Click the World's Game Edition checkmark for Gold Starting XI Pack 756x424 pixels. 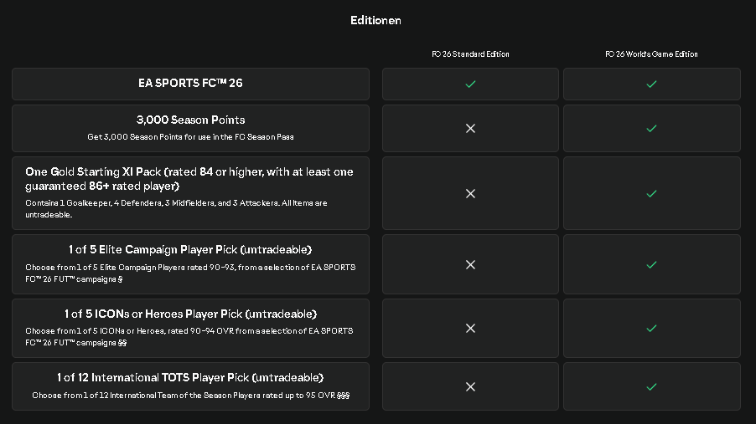pyautogui.click(x=651, y=193)
